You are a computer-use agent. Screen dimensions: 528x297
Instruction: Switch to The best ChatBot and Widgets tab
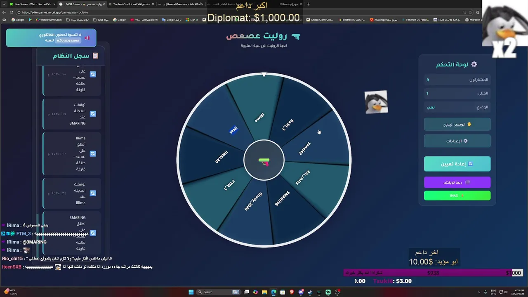coord(132,4)
